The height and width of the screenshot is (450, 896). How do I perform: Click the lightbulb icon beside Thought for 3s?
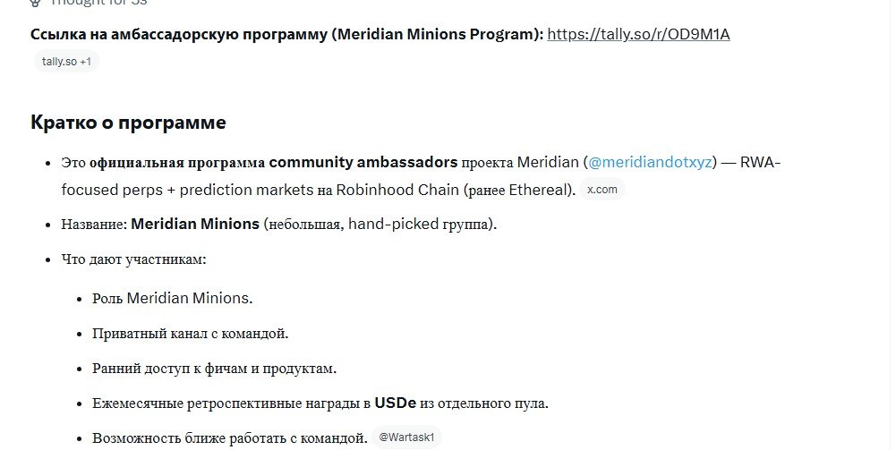click(36, 3)
